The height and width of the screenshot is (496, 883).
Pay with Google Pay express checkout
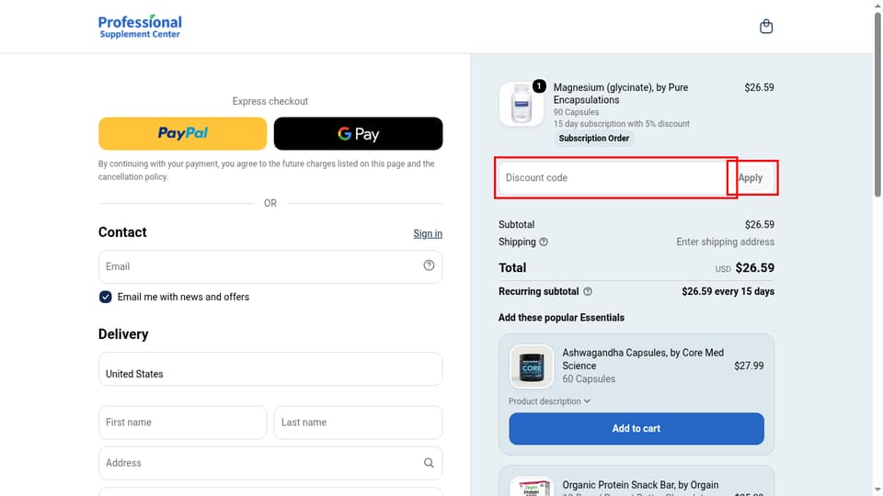[x=358, y=133]
